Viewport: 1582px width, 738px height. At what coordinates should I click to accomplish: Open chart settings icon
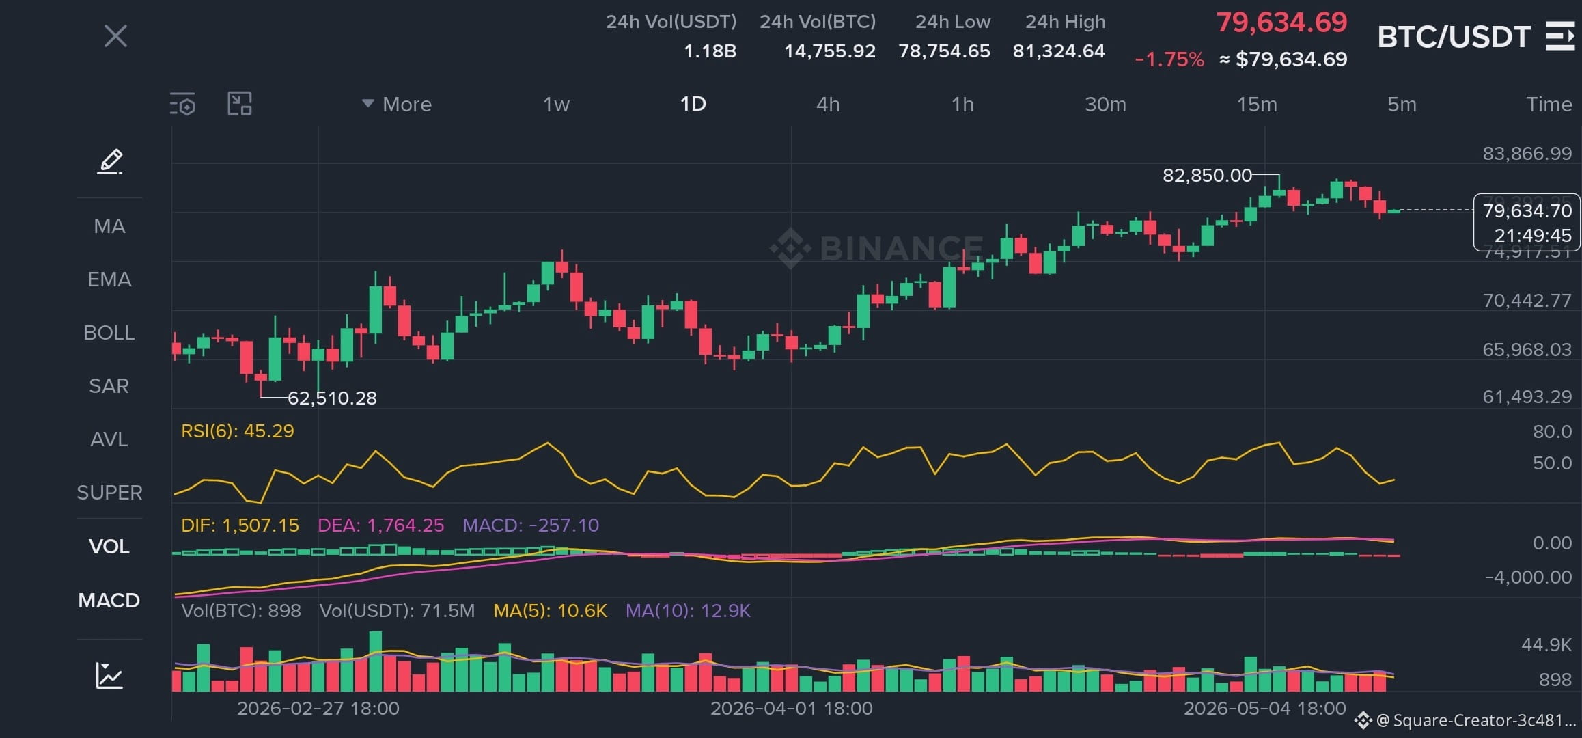tap(182, 104)
